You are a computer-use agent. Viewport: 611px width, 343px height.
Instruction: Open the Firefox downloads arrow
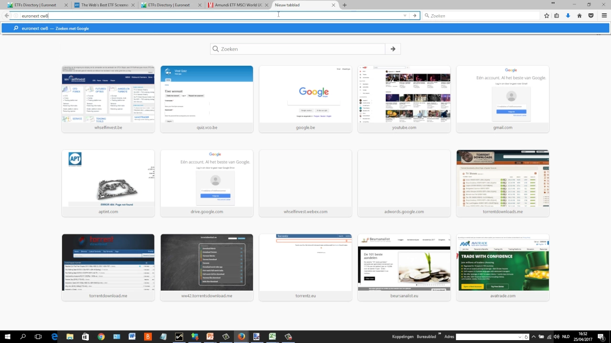tap(568, 16)
